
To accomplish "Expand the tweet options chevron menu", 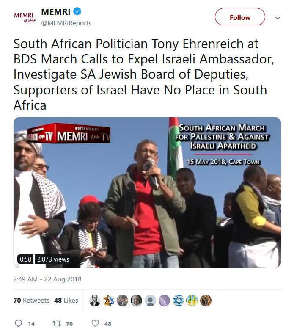I will tap(278, 18).
